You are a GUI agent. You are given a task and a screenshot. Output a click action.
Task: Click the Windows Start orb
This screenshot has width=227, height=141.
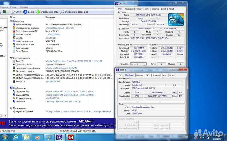[x=5, y=138]
